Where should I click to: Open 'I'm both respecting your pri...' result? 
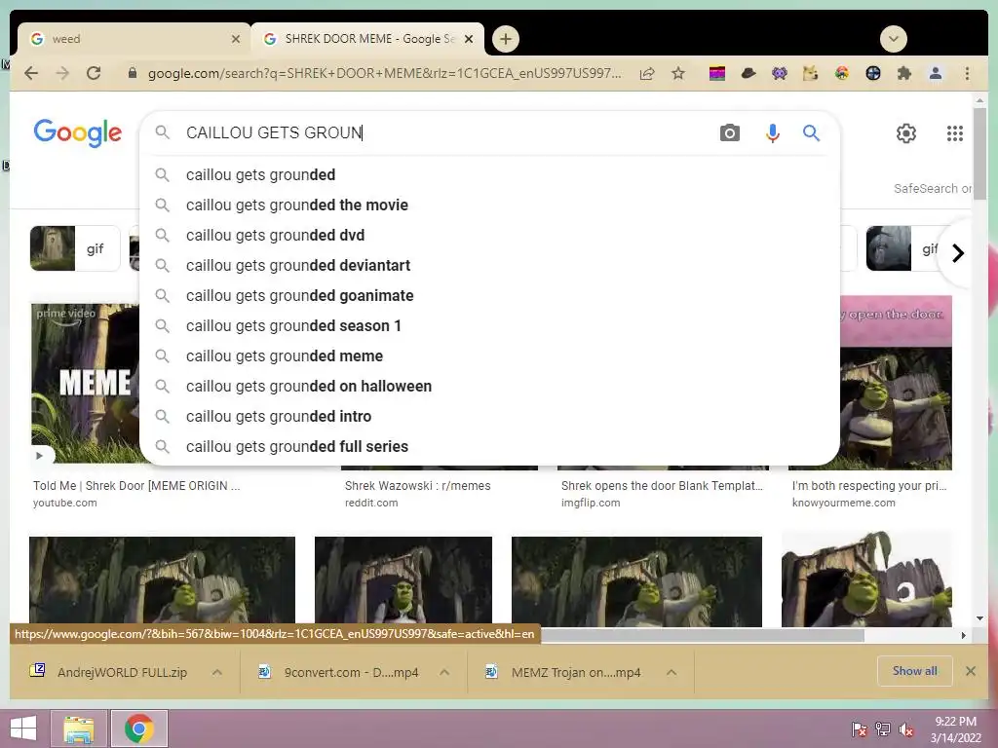pos(869,486)
